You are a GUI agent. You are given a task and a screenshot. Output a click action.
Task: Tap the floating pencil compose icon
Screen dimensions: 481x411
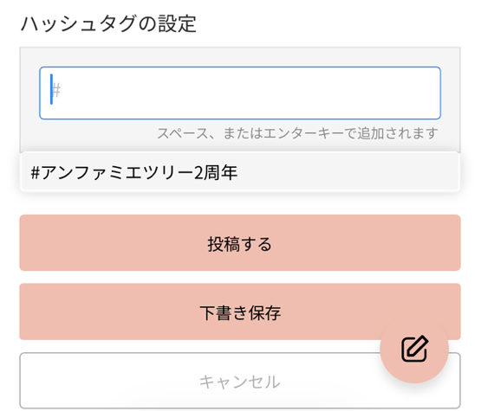[x=414, y=349]
